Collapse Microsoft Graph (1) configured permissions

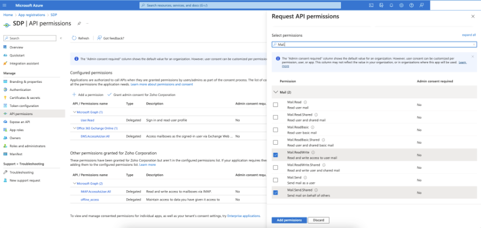pyautogui.click(x=74, y=112)
